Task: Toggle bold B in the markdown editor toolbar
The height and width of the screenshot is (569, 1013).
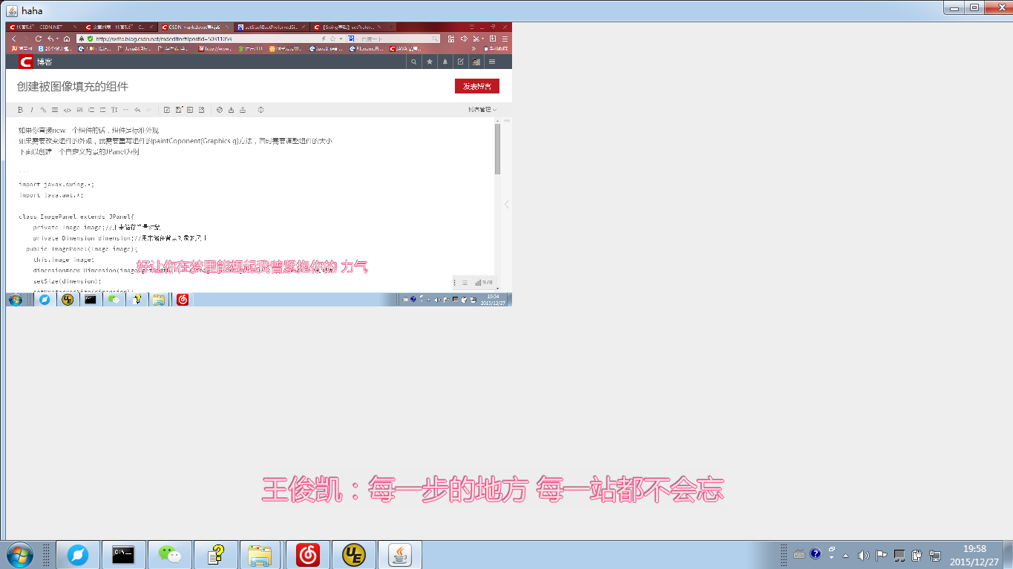Action: tap(20, 110)
